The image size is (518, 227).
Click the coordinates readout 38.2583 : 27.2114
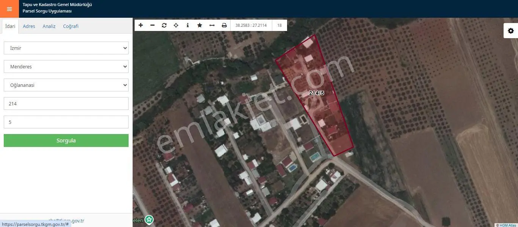251,25
